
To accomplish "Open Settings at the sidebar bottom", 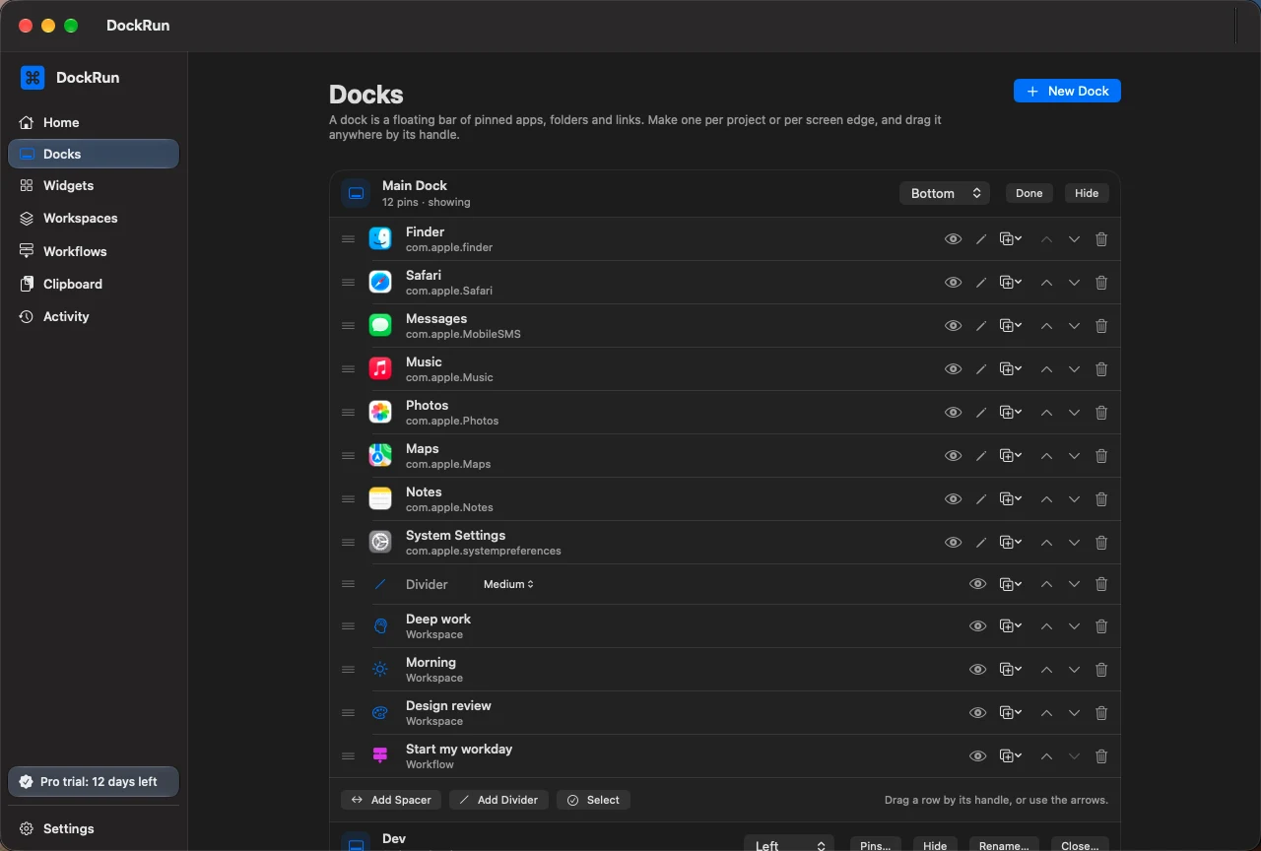I will [x=94, y=828].
